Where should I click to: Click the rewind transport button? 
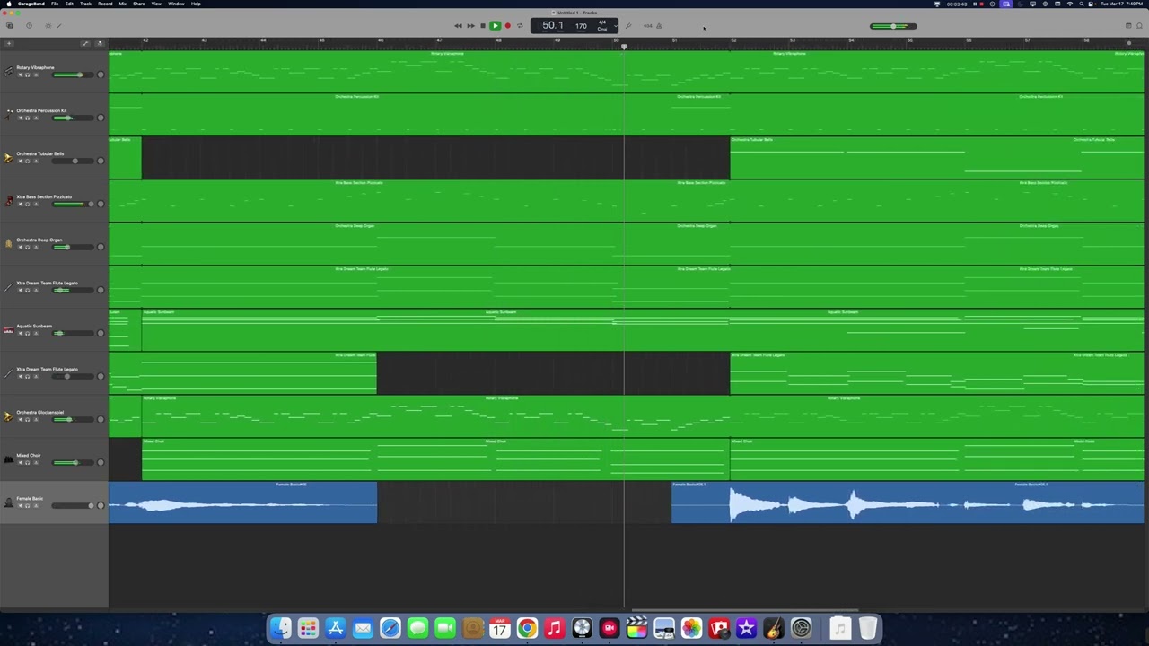point(458,26)
